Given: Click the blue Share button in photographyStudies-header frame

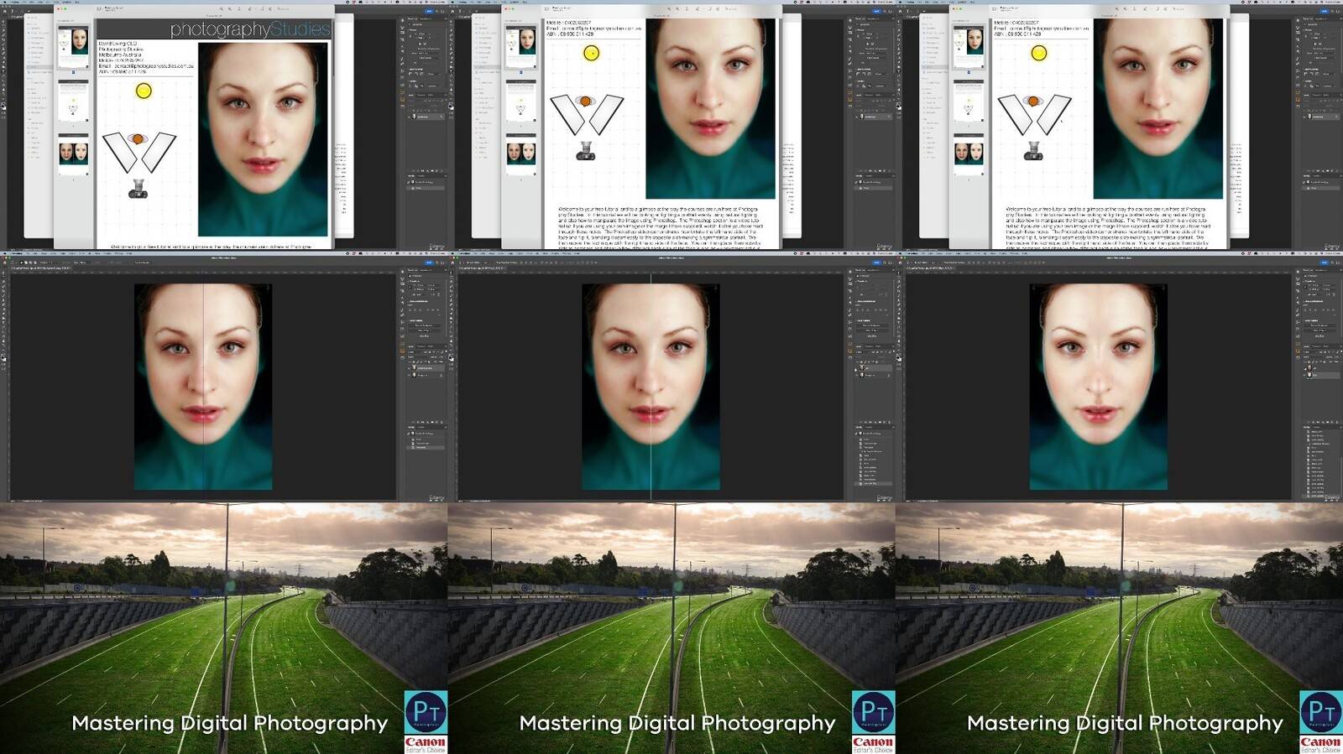Looking at the screenshot, I should click(429, 11).
